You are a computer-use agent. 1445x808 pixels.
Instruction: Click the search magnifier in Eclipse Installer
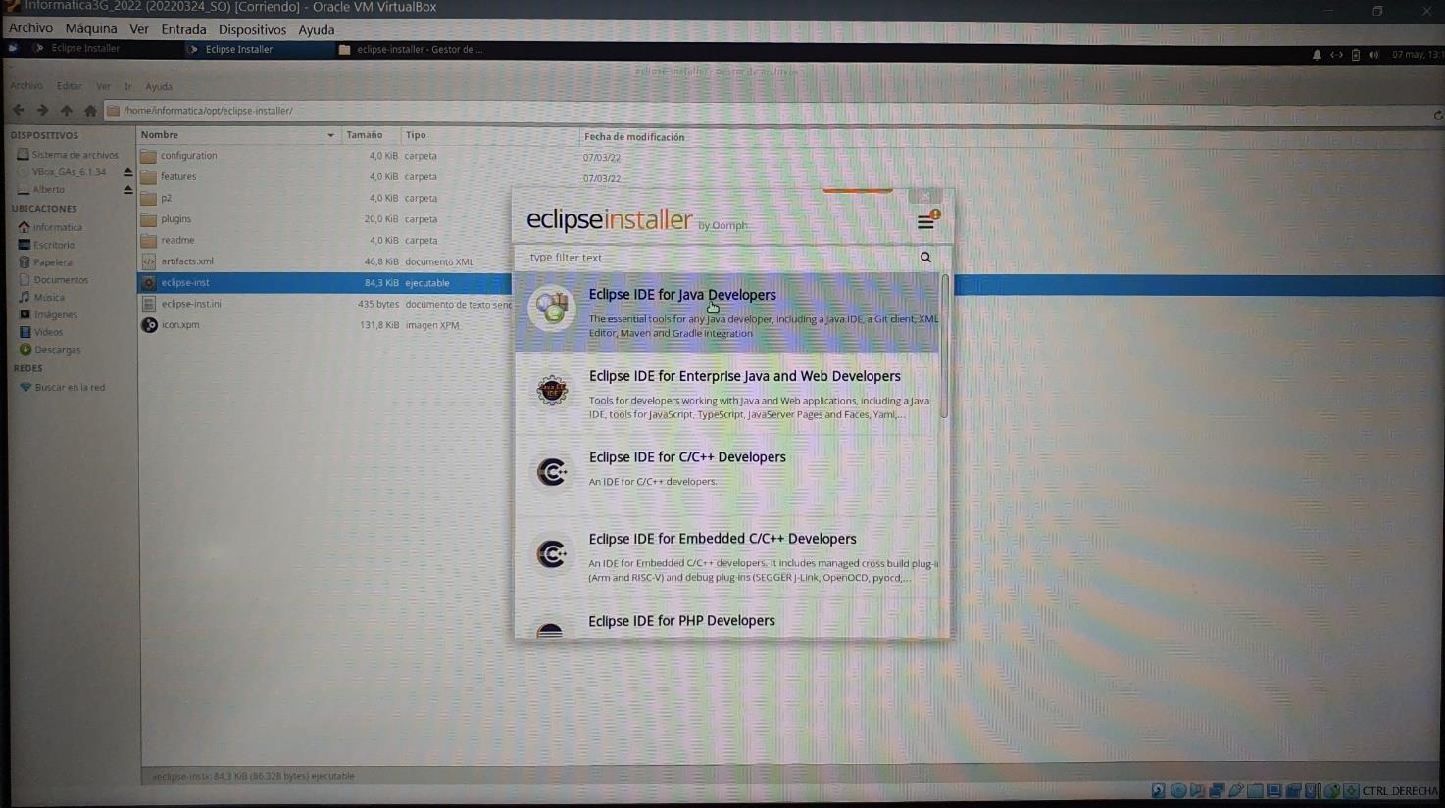click(925, 258)
